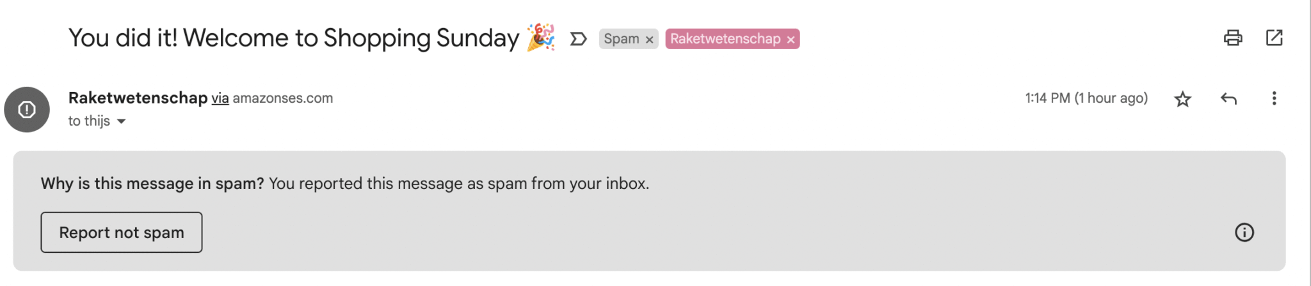1311x286 pixels.
Task: Remove the pink Raketwetenschap label
Action: click(x=791, y=40)
